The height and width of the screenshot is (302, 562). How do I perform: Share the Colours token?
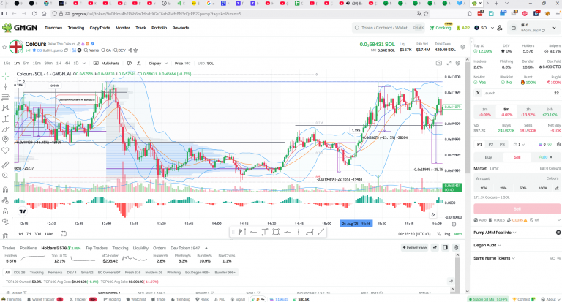[130, 50]
